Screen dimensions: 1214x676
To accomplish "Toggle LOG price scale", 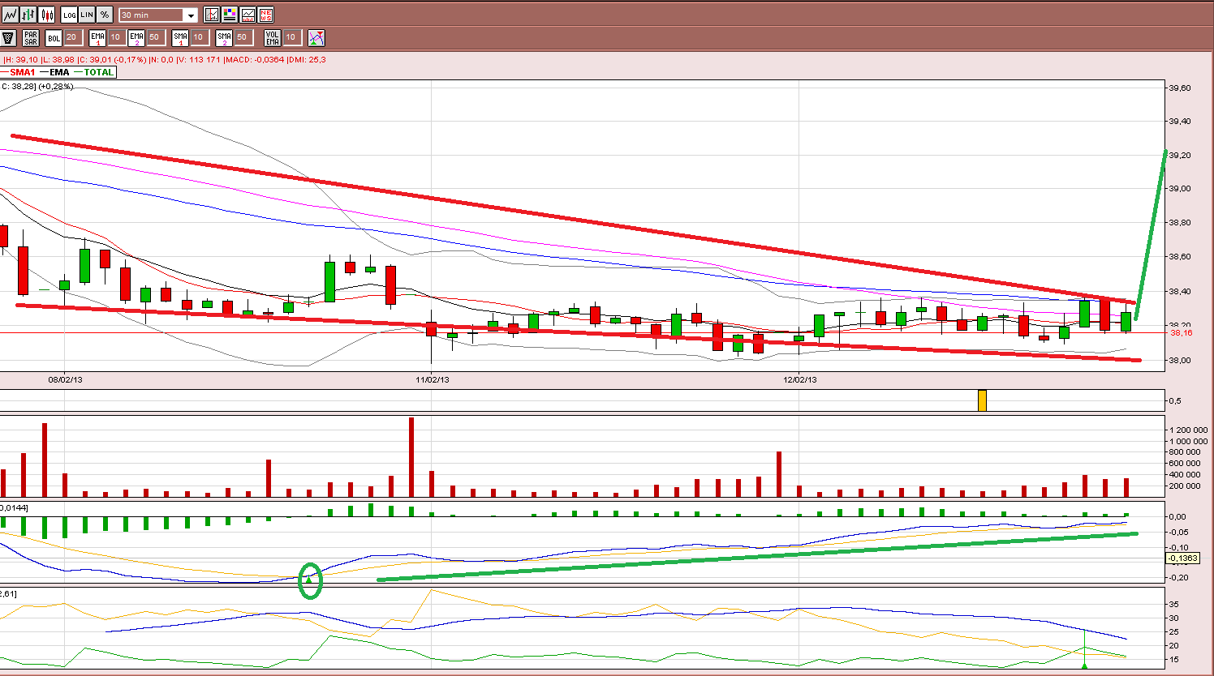I will (x=69, y=15).
